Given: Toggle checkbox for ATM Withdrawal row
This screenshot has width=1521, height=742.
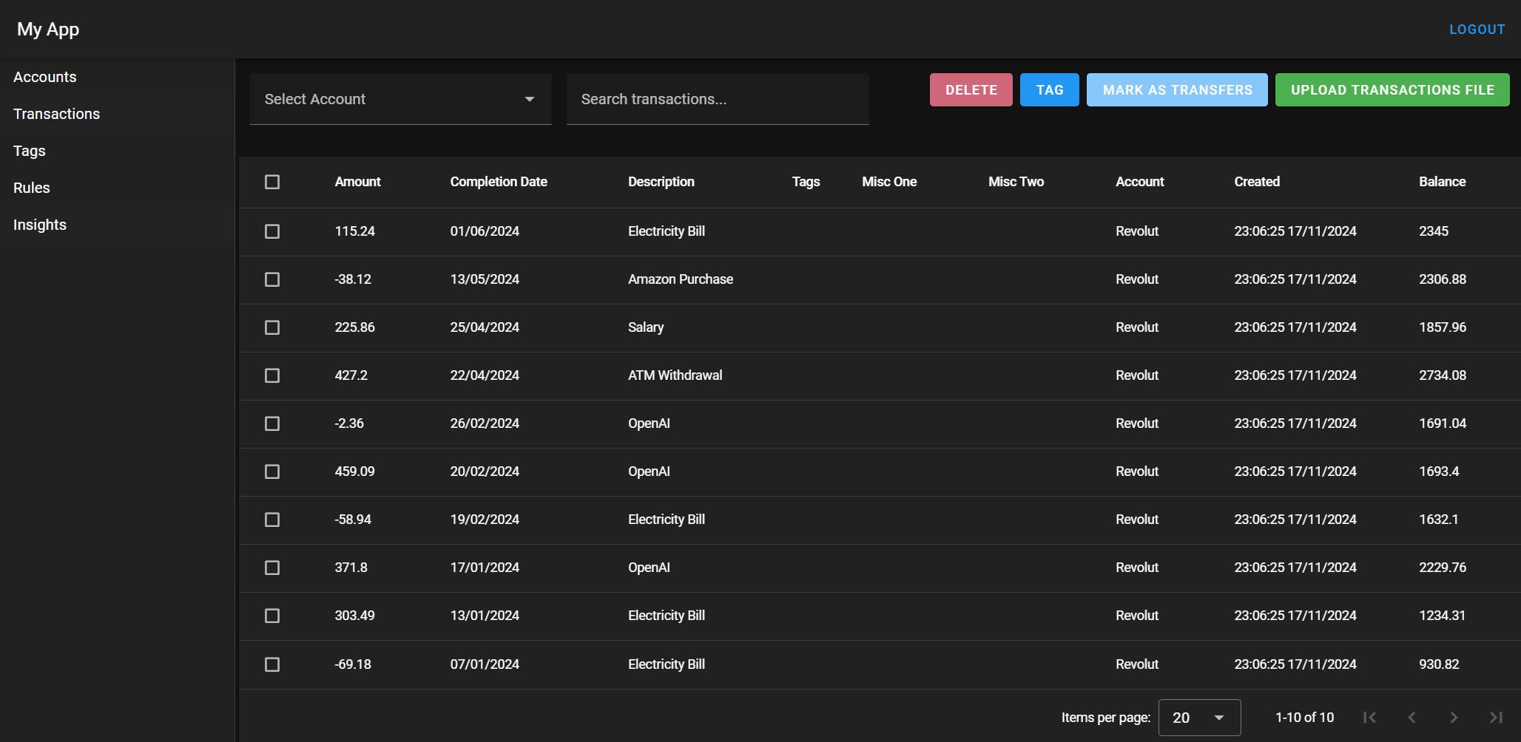Looking at the screenshot, I should pyautogui.click(x=272, y=375).
